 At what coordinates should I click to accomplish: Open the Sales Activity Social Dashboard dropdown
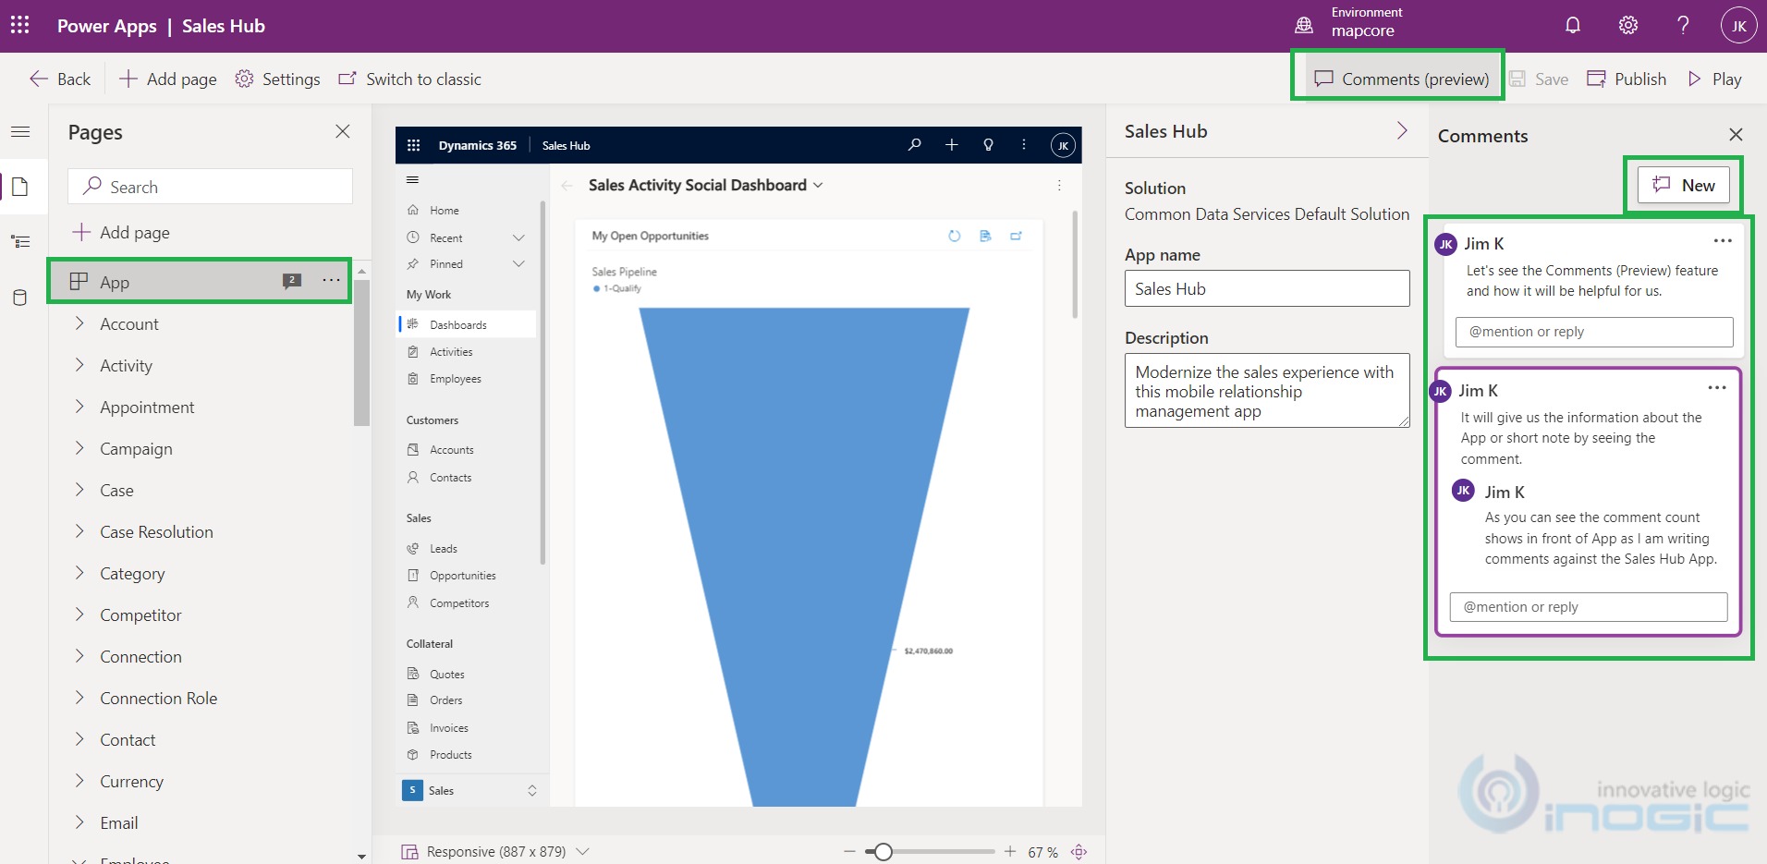818,185
